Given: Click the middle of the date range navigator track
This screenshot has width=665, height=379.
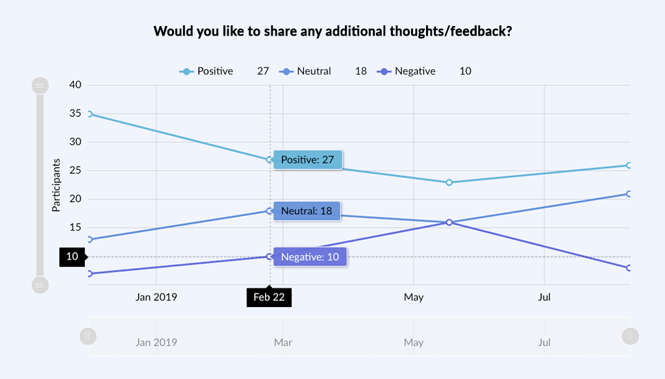Looking at the screenshot, I should click(x=357, y=336).
